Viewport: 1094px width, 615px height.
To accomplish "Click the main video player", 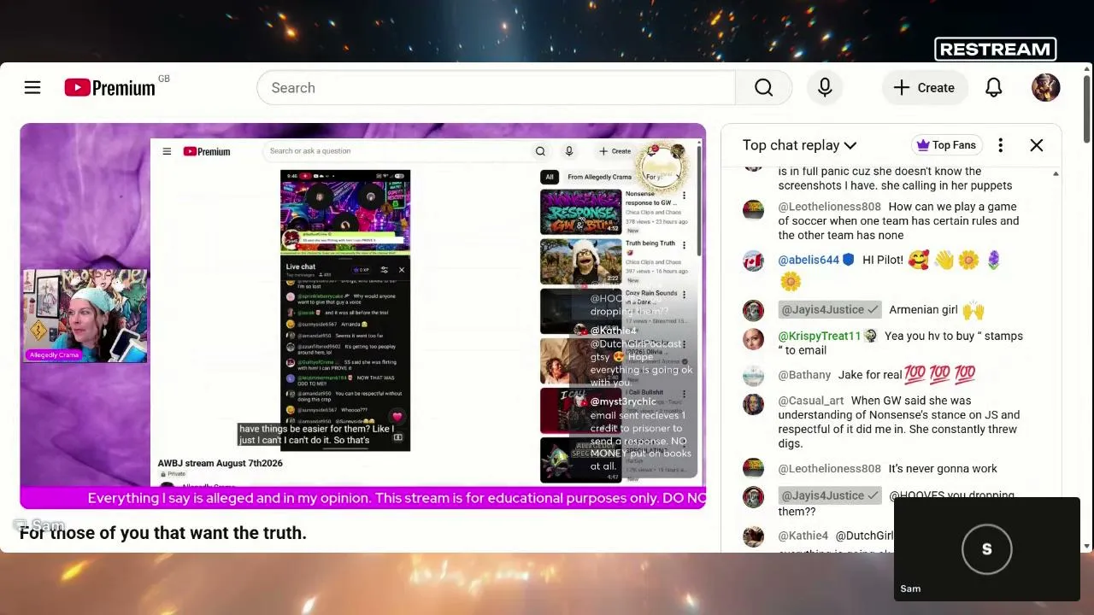I will tap(363, 316).
